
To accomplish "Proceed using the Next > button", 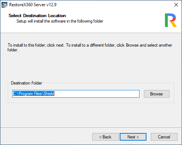I will (133, 137).
